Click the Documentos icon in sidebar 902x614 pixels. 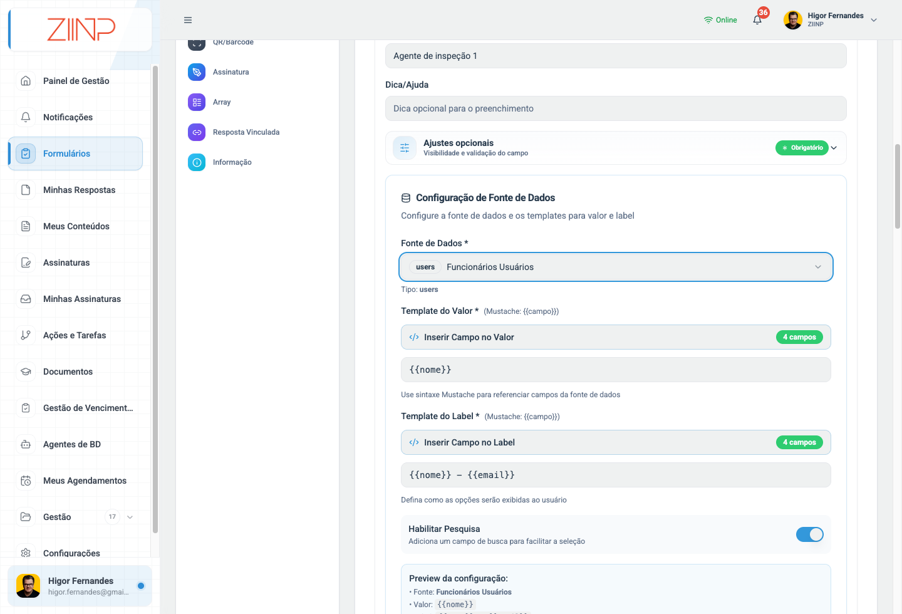[x=26, y=372]
